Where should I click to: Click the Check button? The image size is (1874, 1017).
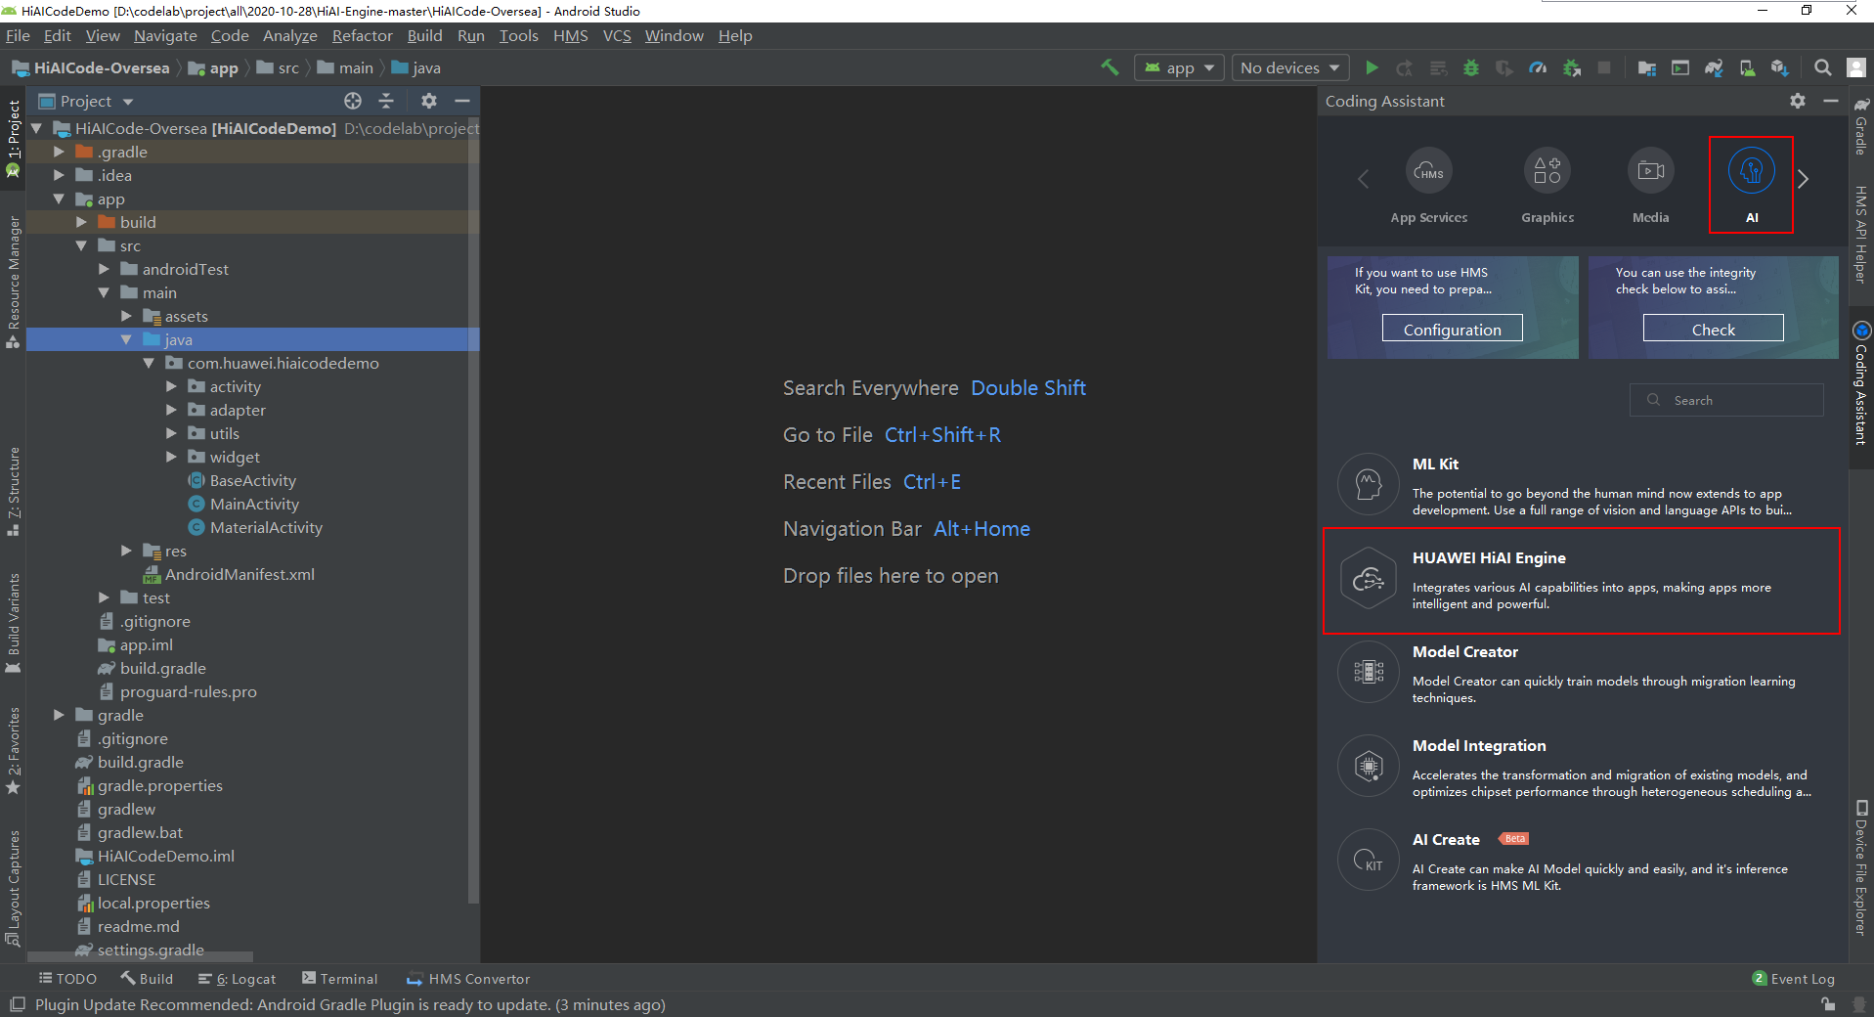[1713, 330]
